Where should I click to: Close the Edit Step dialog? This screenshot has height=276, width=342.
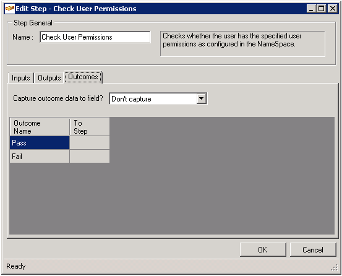tap(332, 9)
